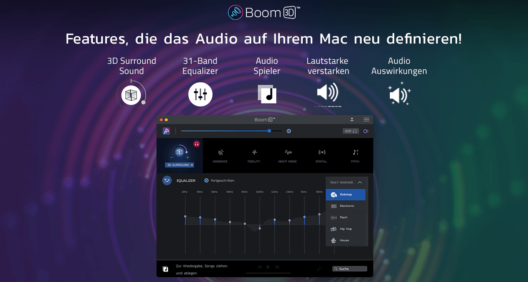
Task: Open the user account profile icon
Action: (x=352, y=120)
